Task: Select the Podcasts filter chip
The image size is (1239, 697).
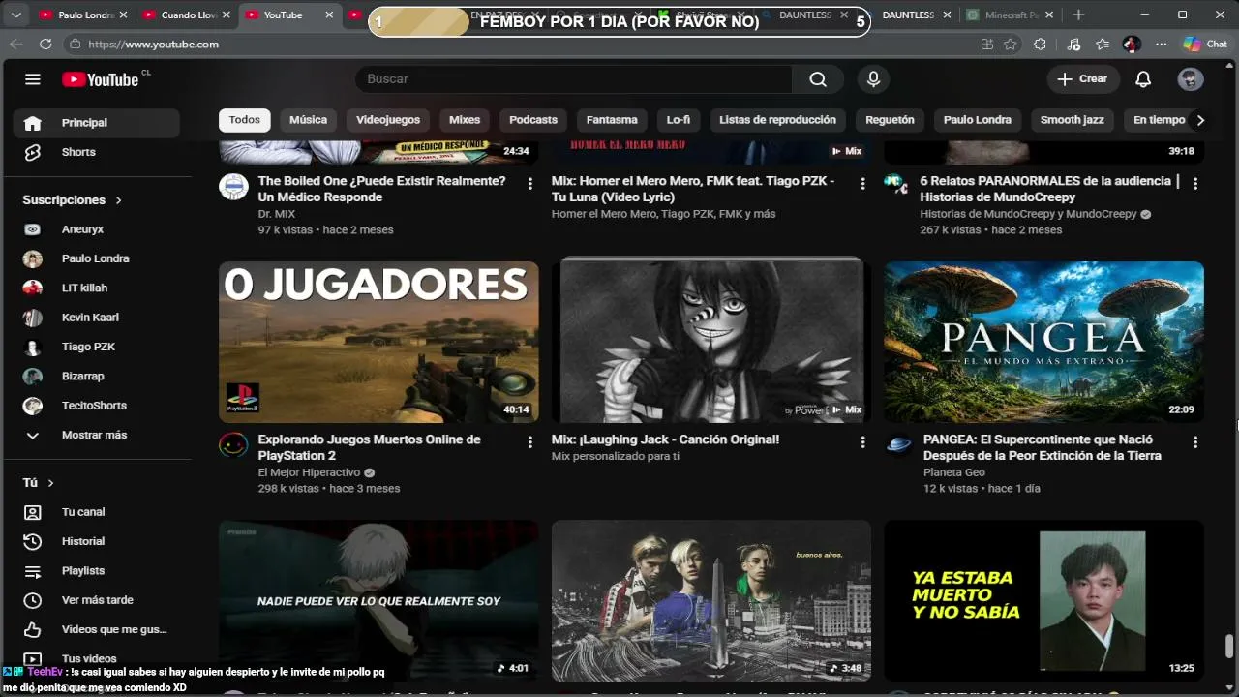Action: pyautogui.click(x=533, y=120)
